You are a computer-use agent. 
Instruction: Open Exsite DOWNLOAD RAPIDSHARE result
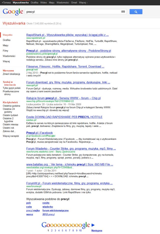(x=64, y=117)
